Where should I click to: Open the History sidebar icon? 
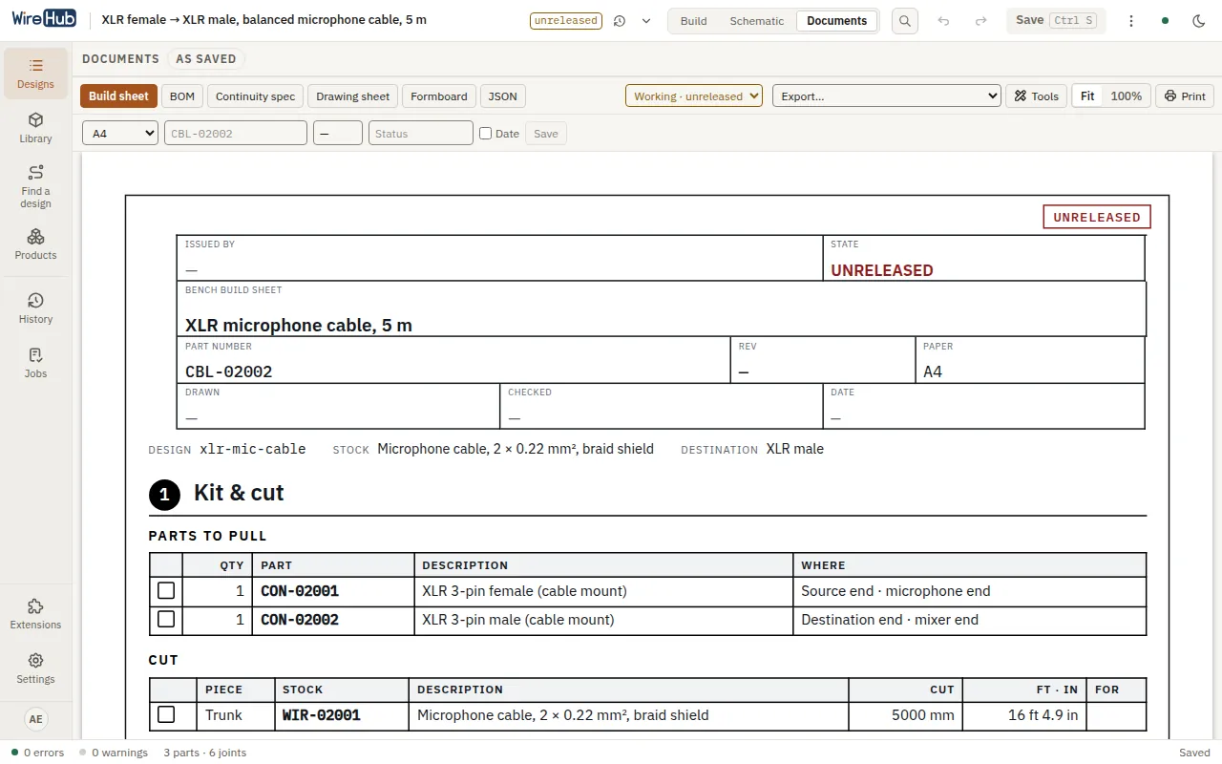click(35, 308)
